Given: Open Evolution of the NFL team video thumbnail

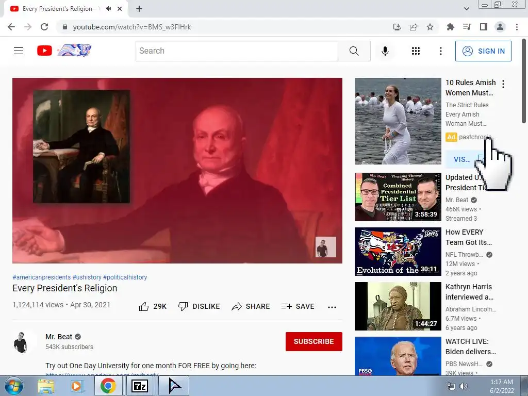Looking at the screenshot, I should 398,252.
